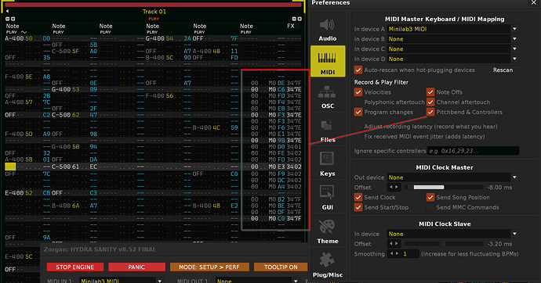541x283 pixels.
Task: Select the A-400 57 note cell
Action: point(19,102)
